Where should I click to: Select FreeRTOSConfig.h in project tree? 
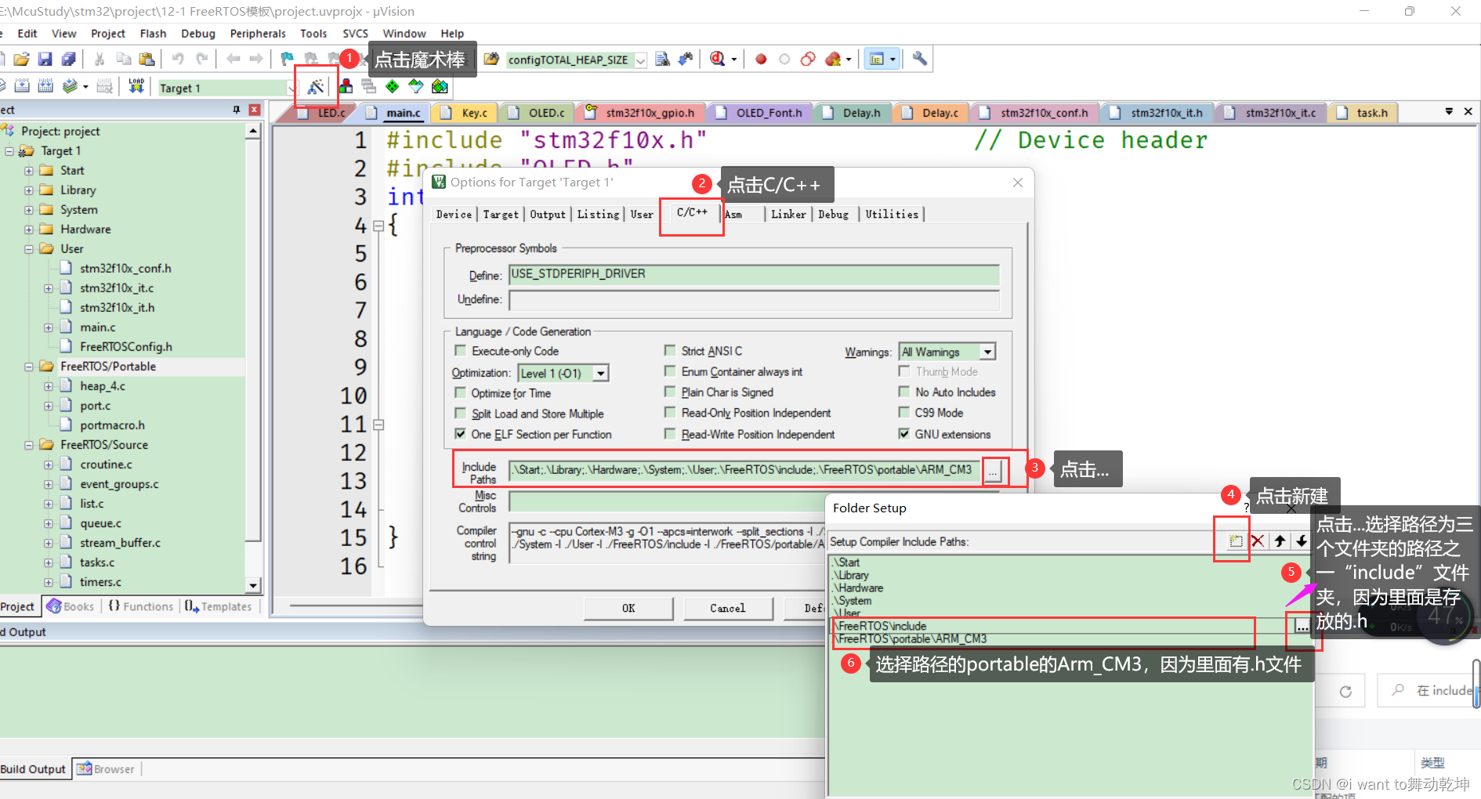(125, 347)
